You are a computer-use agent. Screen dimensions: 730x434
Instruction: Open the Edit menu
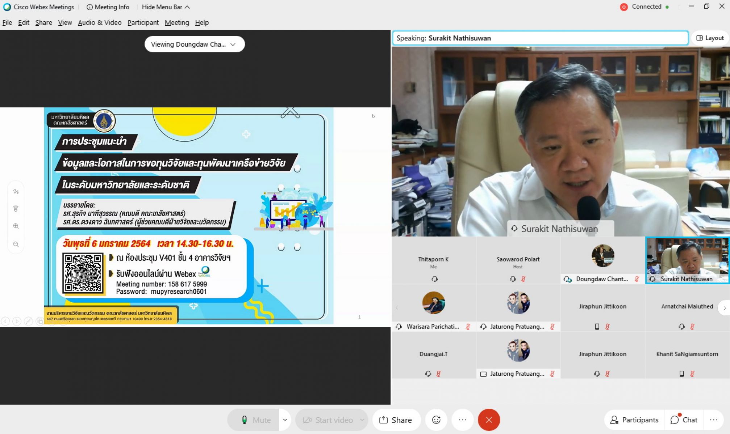click(24, 22)
